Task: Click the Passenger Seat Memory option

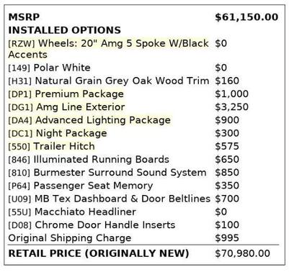Action: 81,186
